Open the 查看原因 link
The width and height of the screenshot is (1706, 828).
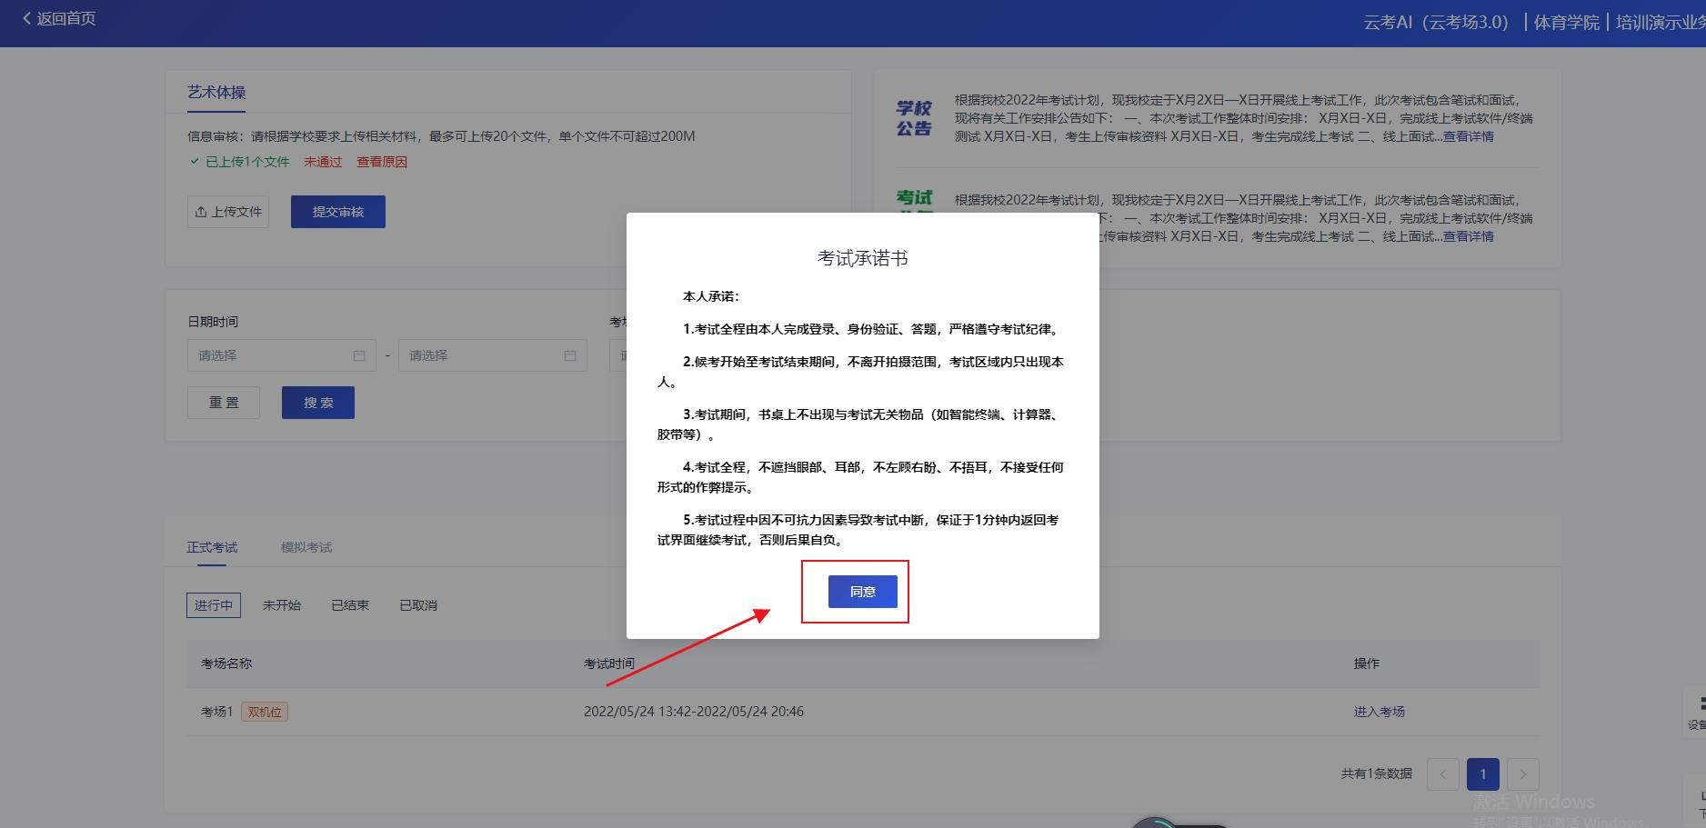click(381, 162)
